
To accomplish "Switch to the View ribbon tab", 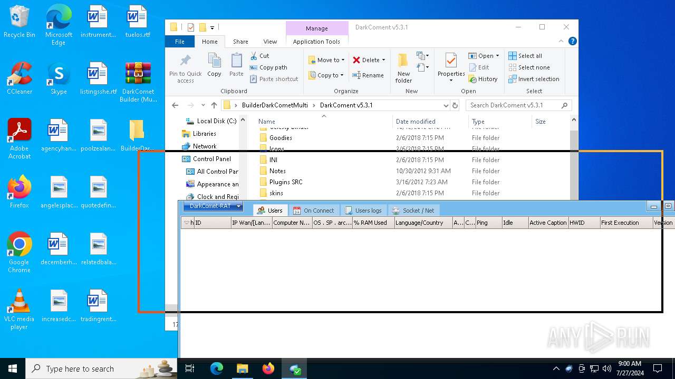I will tap(270, 42).
